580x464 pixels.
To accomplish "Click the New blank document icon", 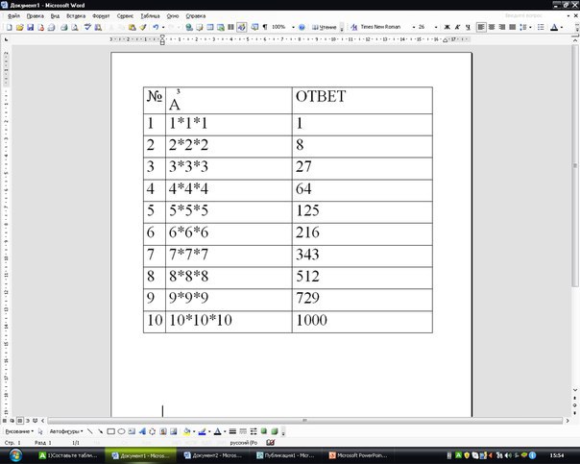I will [x=8, y=28].
